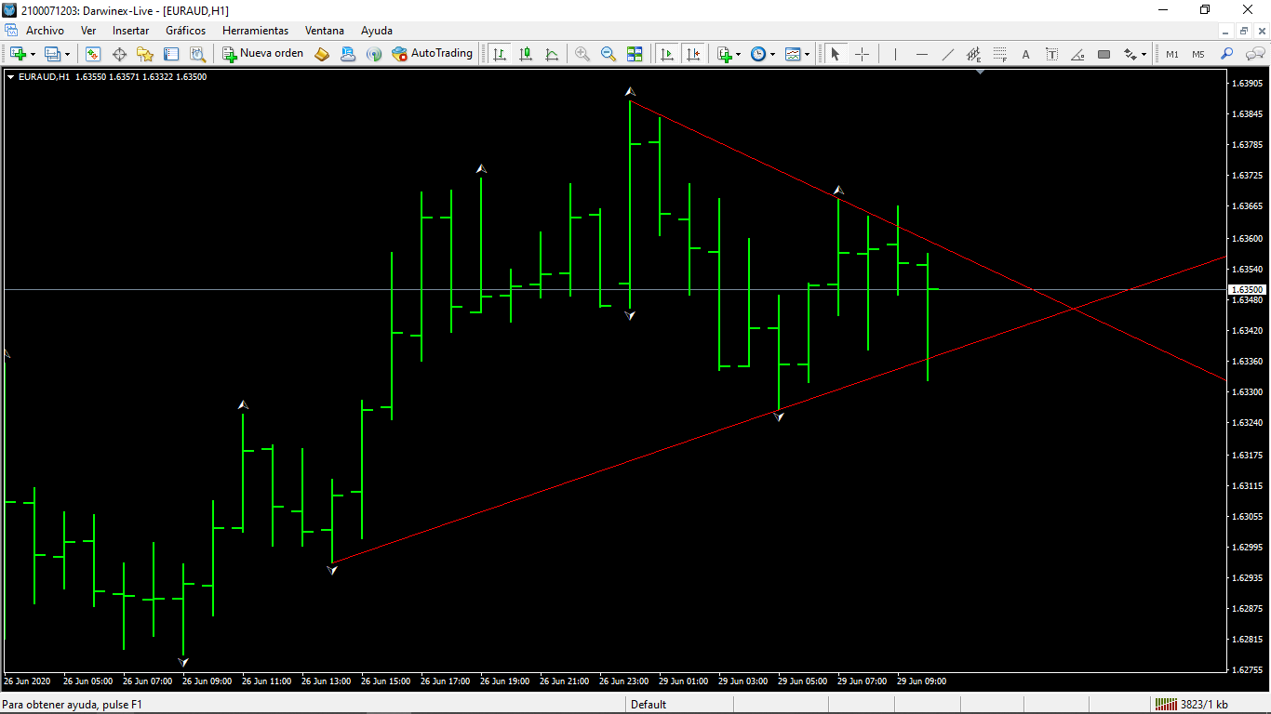Activate the standard Cursor mode
The width and height of the screenshot is (1271, 714).
tap(835, 54)
